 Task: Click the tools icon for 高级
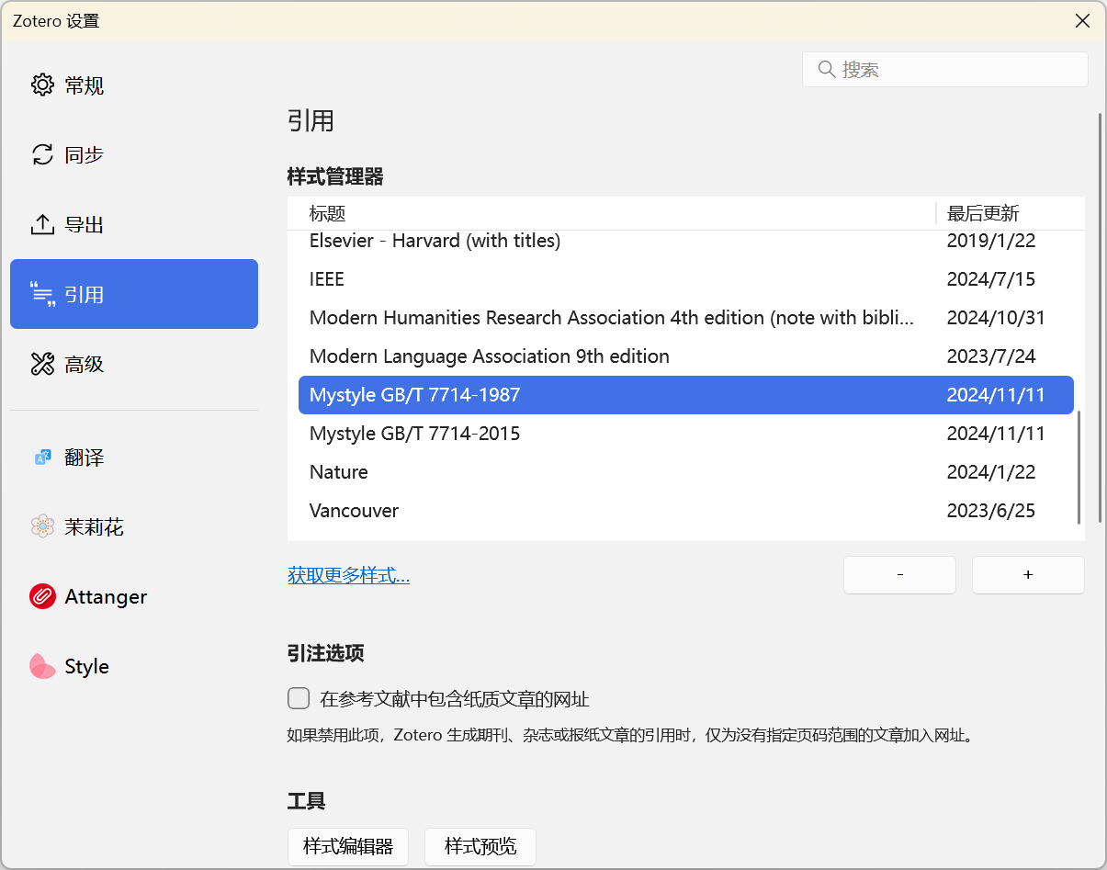[x=42, y=365]
